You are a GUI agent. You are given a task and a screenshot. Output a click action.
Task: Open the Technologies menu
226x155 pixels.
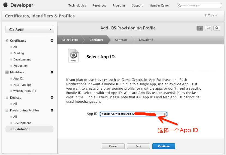click(77, 5)
